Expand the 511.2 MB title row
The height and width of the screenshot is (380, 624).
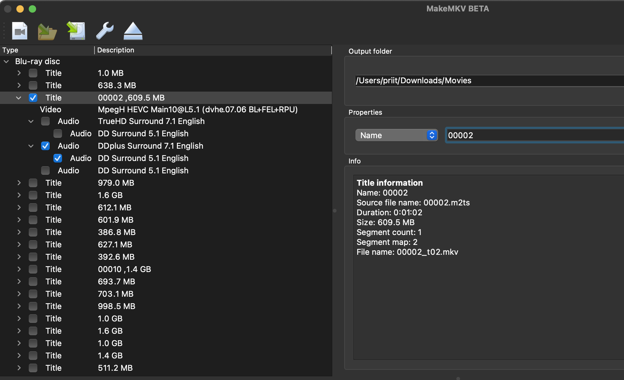click(19, 368)
